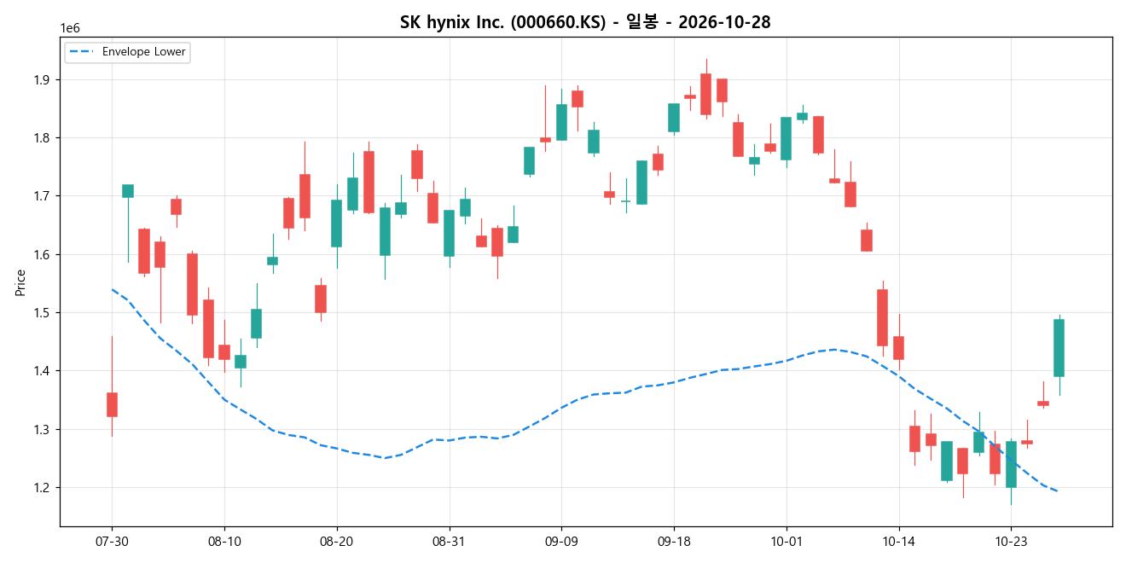Click the dashed blue line sample in legend

pyautogui.click(x=83, y=52)
